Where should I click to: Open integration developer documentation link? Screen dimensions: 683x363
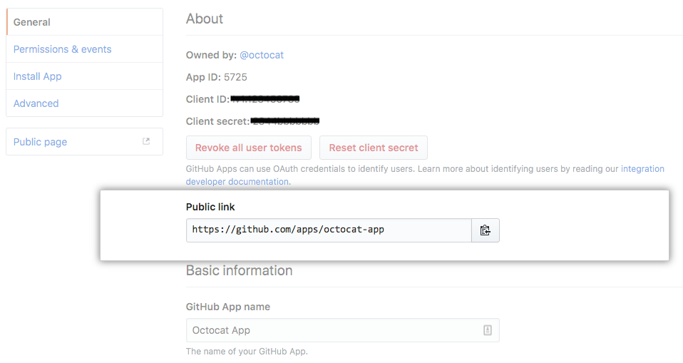tap(642, 169)
